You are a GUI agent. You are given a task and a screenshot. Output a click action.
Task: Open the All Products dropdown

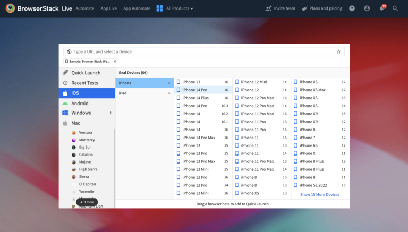pyautogui.click(x=180, y=8)
